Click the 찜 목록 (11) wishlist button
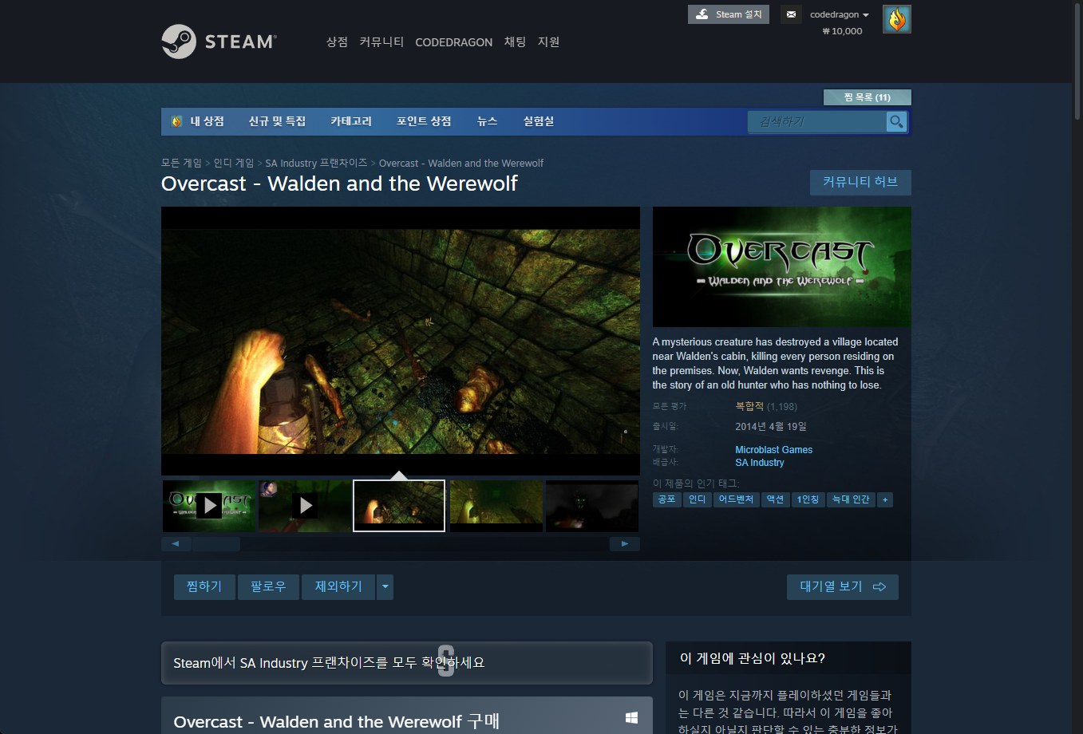 [x=867, y=97]
